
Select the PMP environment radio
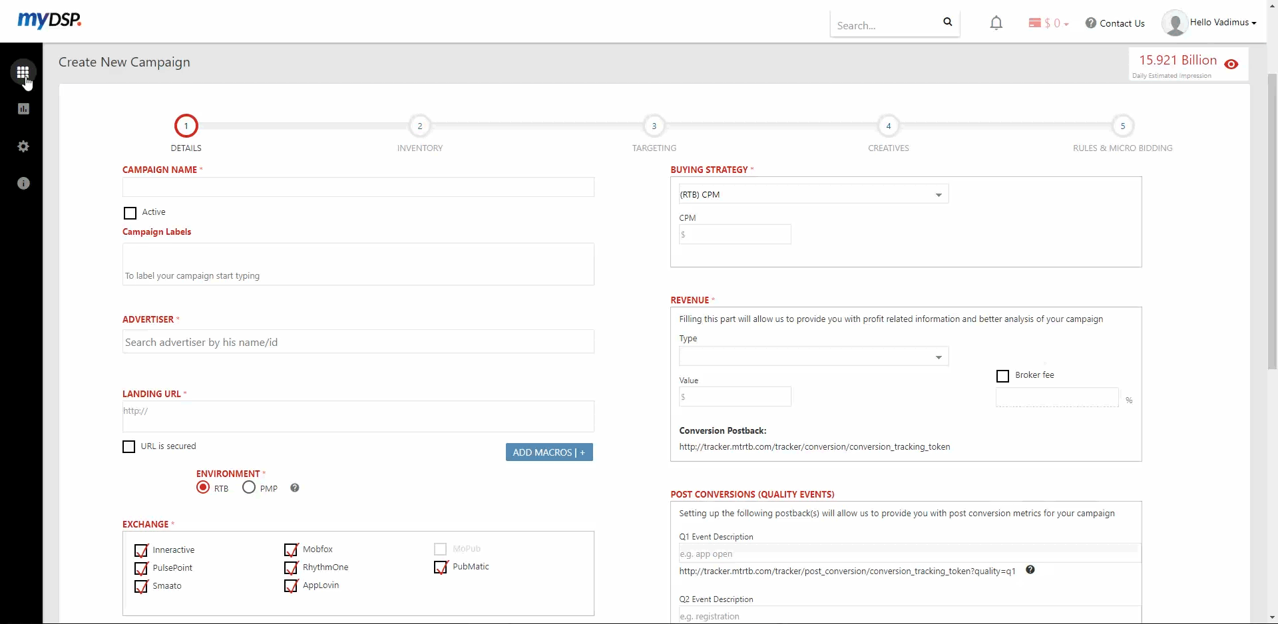pyautogui.click(x=249, y=488)
